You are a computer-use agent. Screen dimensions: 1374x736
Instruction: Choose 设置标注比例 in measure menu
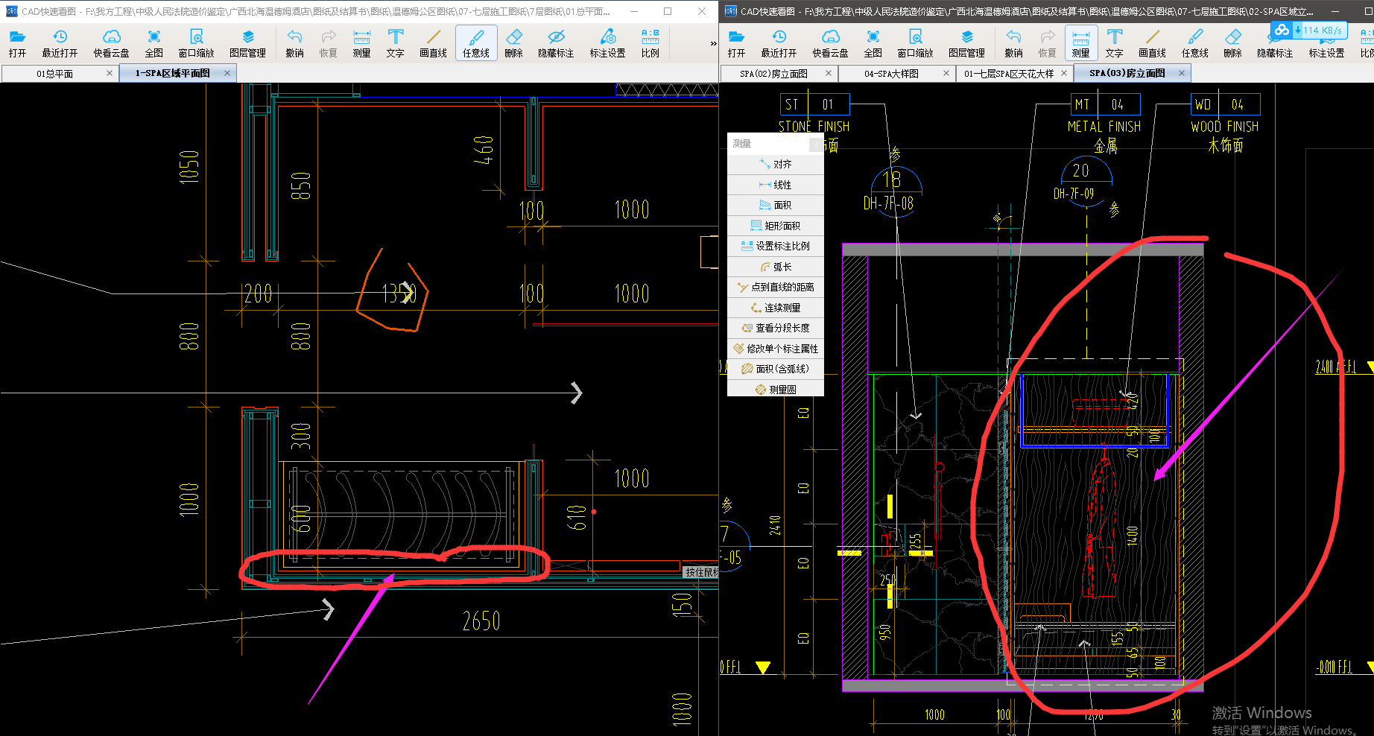[776, 246]
